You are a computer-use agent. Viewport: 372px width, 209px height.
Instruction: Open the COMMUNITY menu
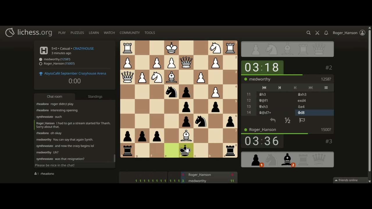[130, 33]
